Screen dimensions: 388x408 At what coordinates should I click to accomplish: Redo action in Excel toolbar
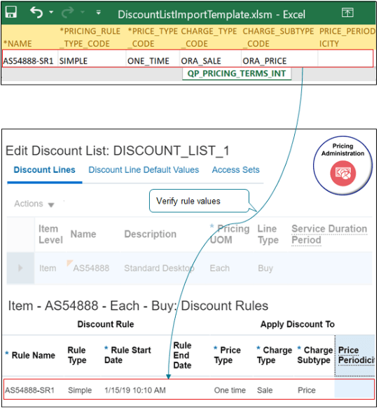coord(68,13)
